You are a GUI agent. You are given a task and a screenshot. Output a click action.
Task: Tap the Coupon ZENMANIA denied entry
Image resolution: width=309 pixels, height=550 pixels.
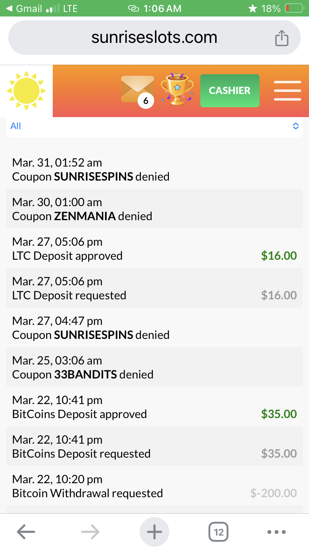pos(154,209)
